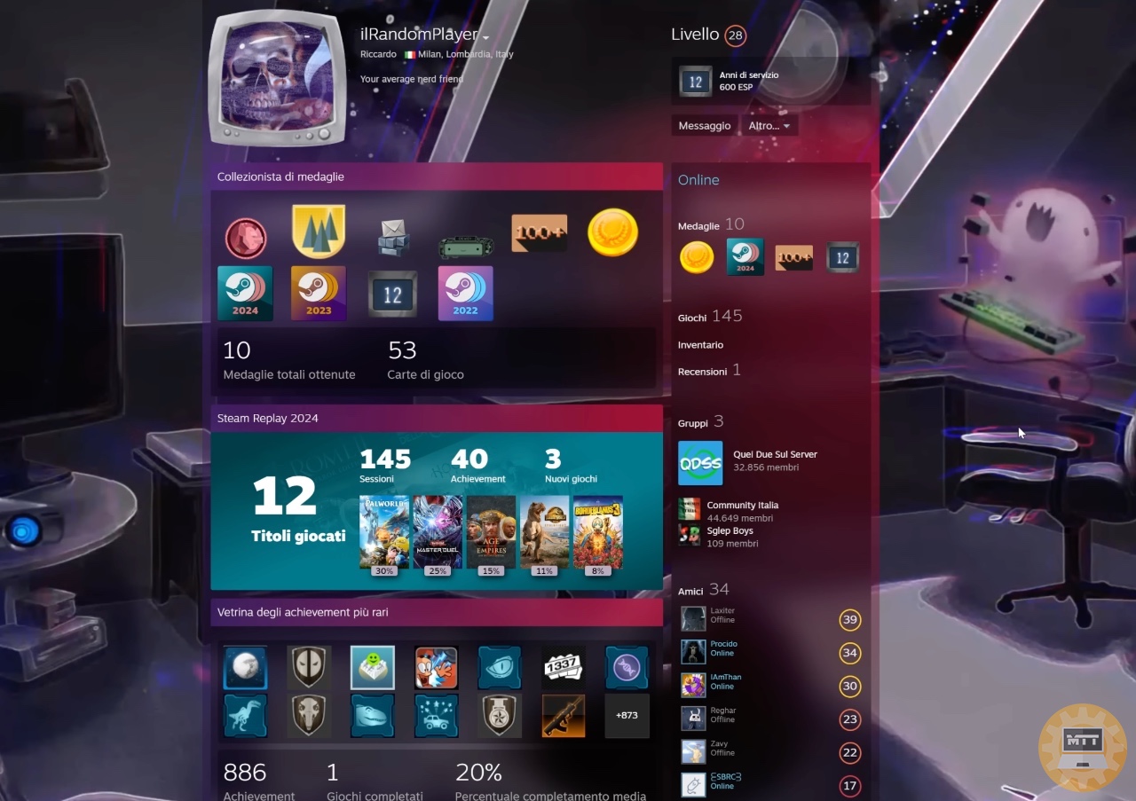Click the Messaggio button

[x=704, y=126]
